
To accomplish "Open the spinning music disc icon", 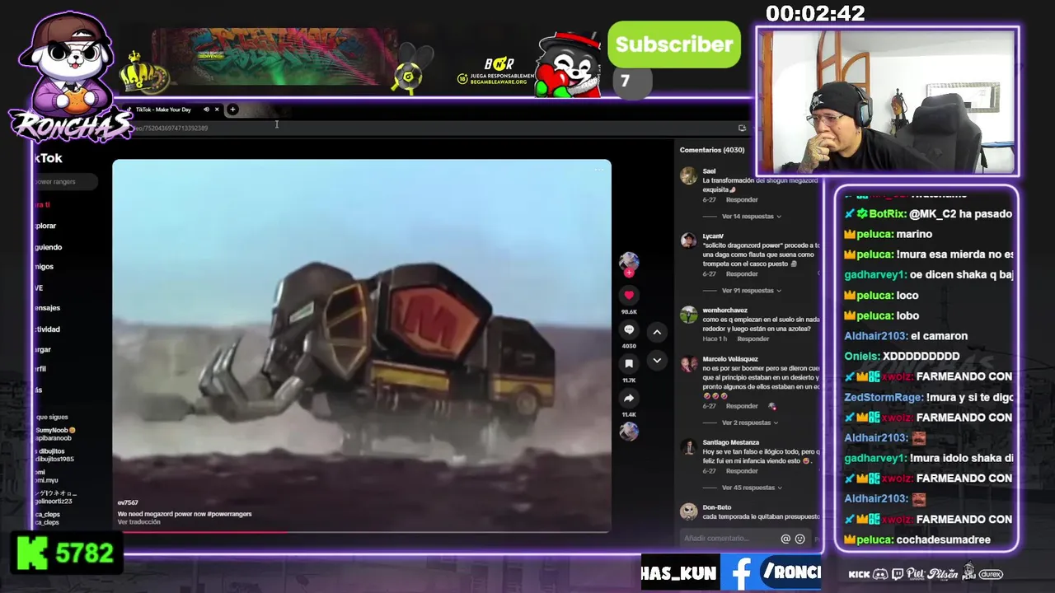I will click(629, 432).
